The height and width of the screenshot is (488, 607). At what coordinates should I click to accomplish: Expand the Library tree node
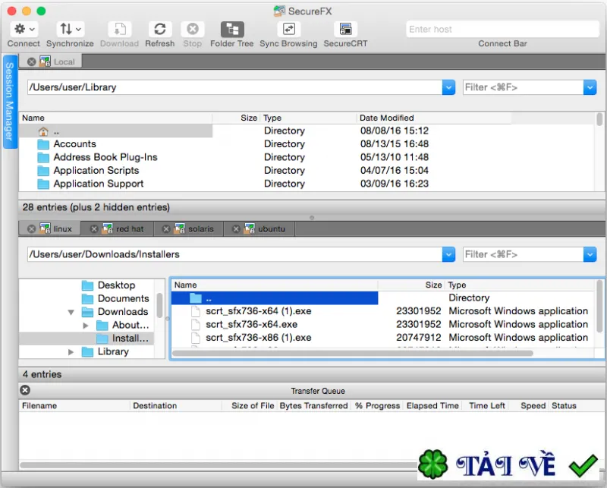(x=71, y=352)
